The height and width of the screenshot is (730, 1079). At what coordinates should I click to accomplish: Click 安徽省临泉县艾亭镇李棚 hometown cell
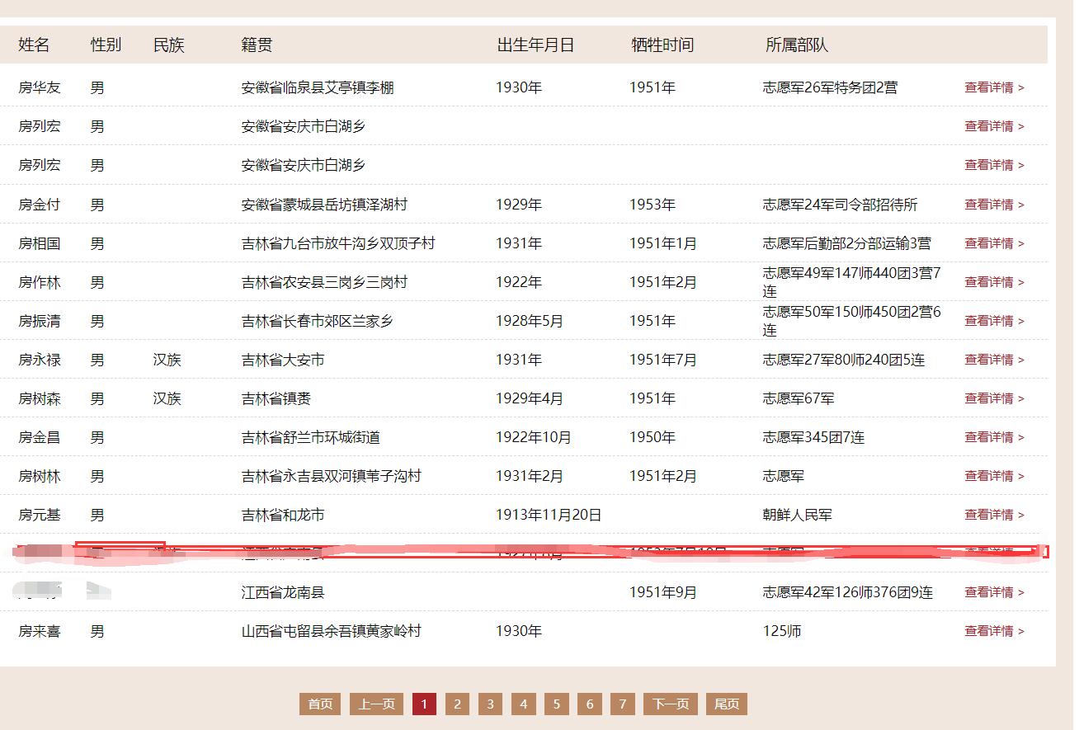click(318, 87)
